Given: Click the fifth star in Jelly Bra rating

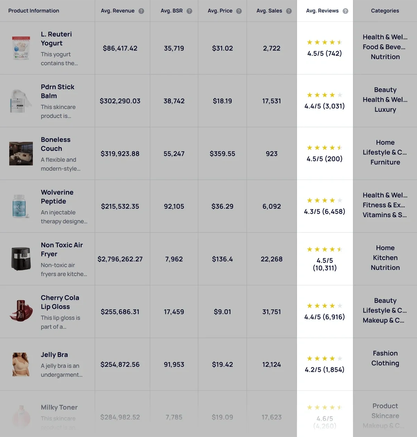Looking at the screenshot, I should pos(340,358).
